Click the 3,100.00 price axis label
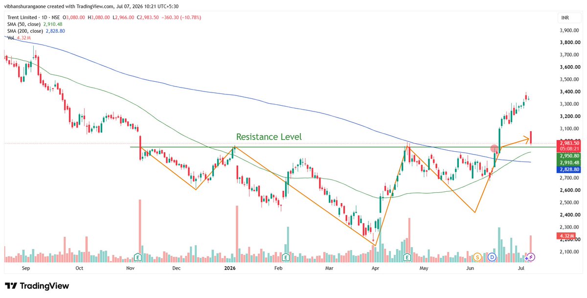This screenshot has height=298, width=587. coord(570,129)
